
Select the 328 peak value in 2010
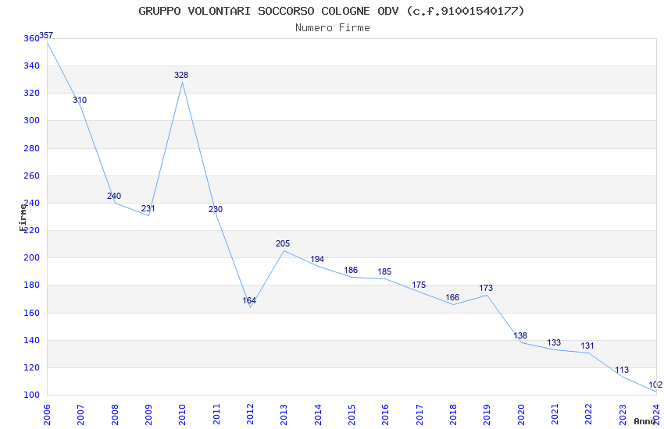(181, 75)
